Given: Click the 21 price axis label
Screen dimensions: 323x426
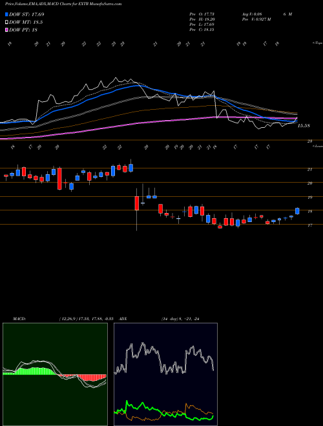Looking at the screenshot, I should click(x=309, y=170).
